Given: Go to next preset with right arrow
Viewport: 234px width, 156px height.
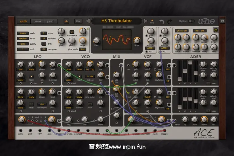Looking at the screenshot, I should (x=145, y=21).
